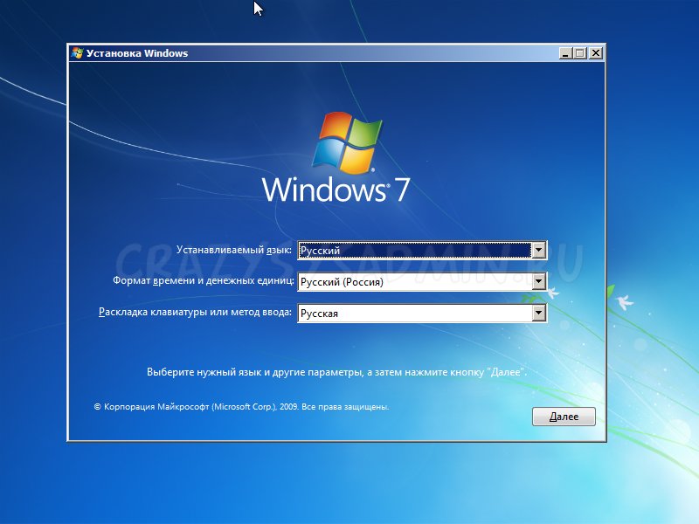Click the Windows Setup icon in the title bar
The image size is (699, 524).
coord(77,53)
